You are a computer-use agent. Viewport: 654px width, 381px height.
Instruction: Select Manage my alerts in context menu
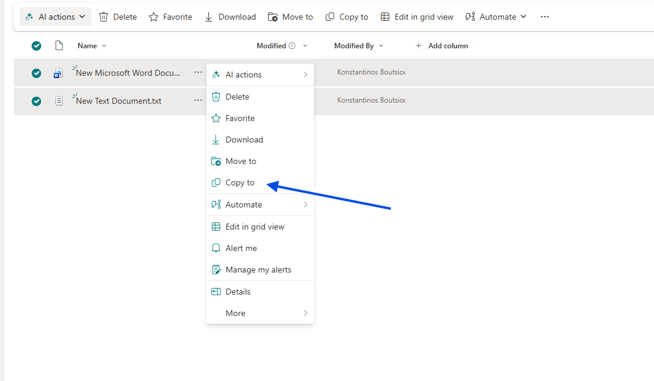pos(258,270)
